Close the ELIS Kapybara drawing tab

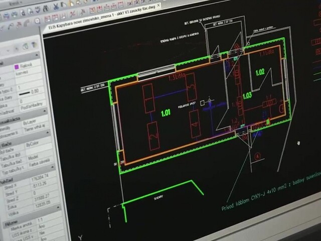coord(158,5)
